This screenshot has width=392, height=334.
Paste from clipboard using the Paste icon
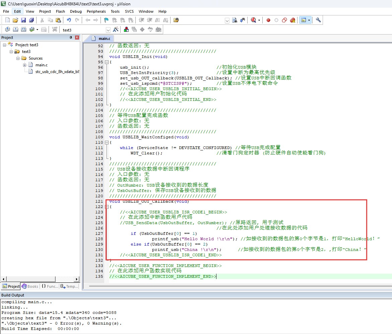(x=58, y=20)
